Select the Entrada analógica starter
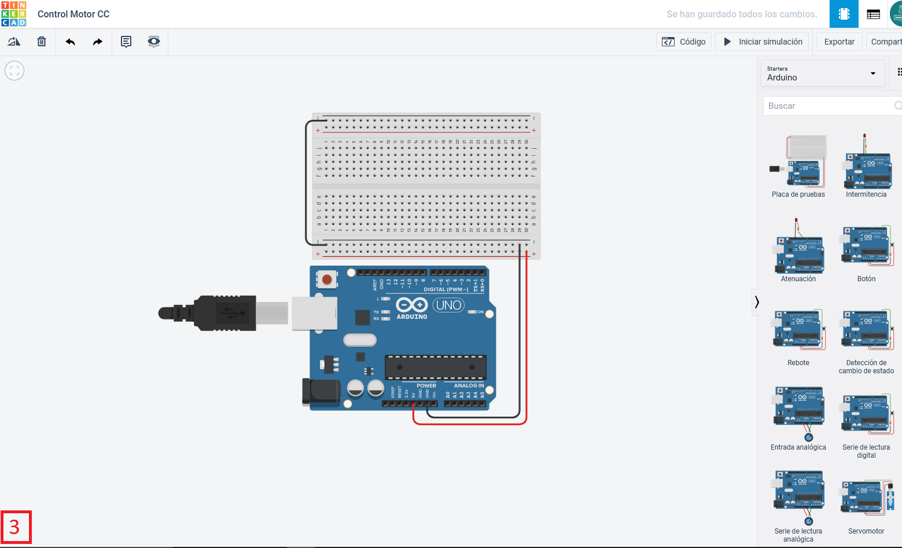 coord(798,418)
